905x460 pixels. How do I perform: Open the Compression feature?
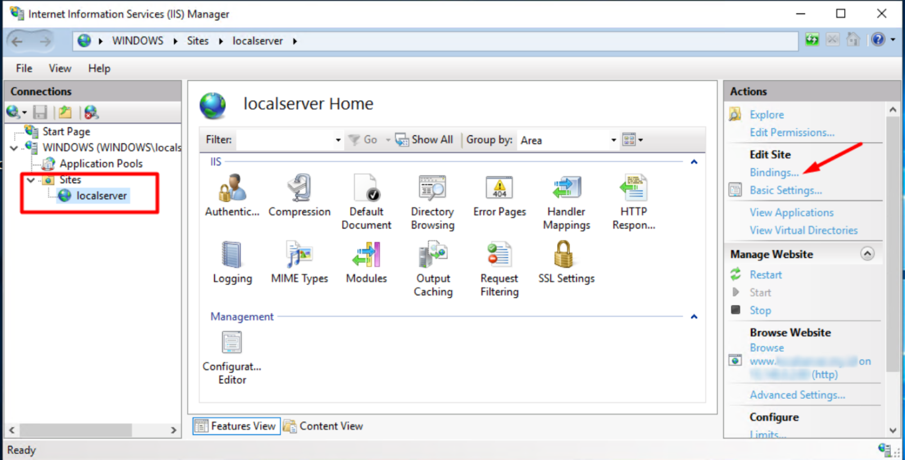pyautogui.click(x=300, y=195)
